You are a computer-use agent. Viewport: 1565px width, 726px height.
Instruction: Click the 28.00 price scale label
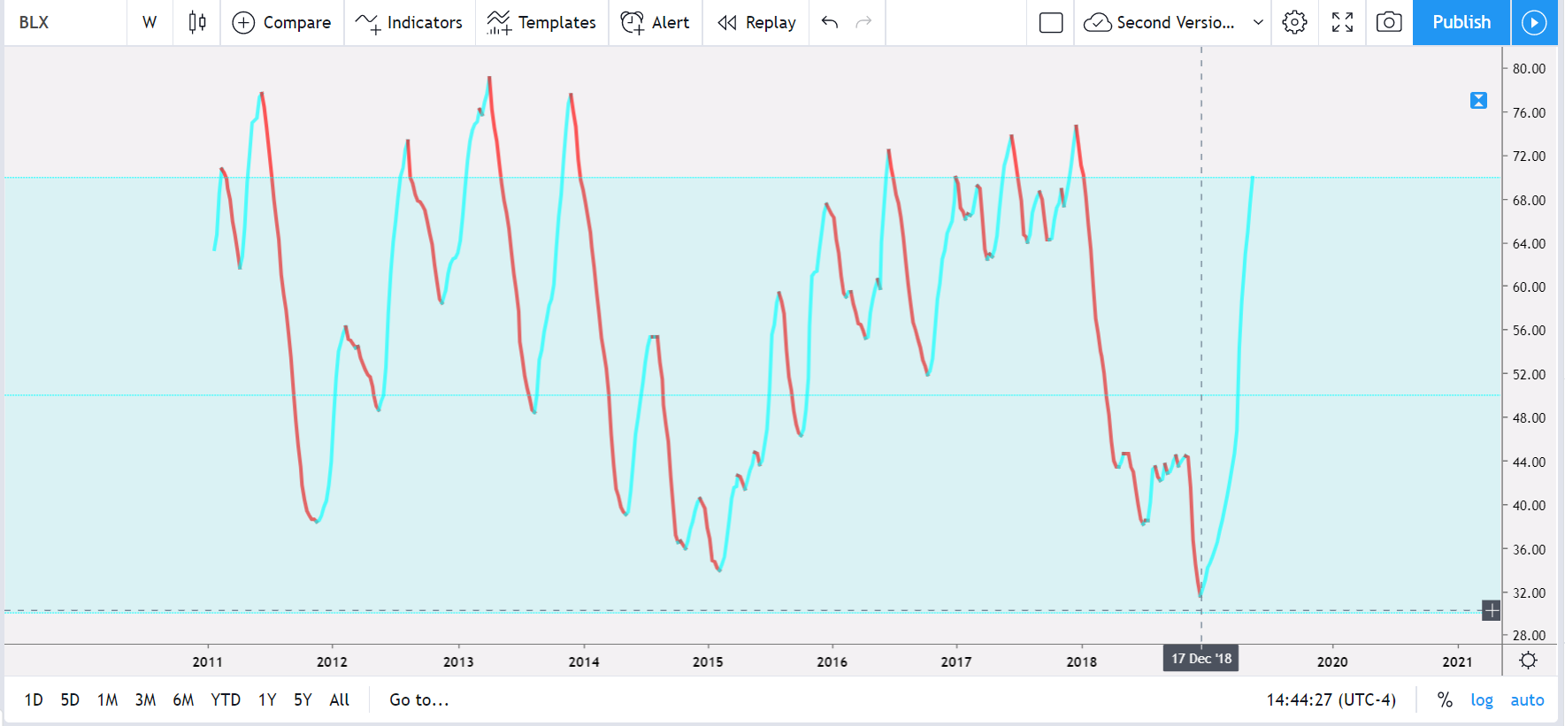point(1529,636)
